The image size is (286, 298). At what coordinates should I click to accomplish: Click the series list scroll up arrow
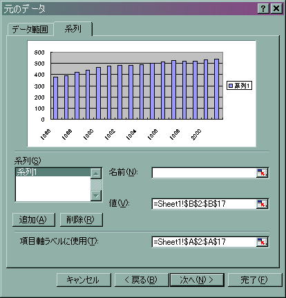[x=96, y=174]
